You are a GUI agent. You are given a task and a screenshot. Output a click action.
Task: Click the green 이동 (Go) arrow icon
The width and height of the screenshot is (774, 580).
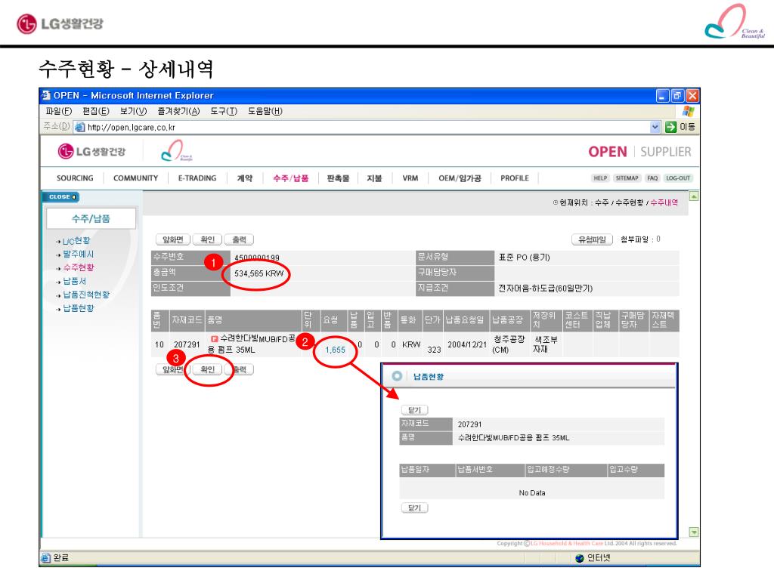click(670, 127)
